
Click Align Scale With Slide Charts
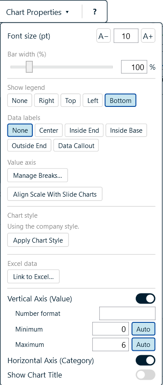(x=55, y=194)
